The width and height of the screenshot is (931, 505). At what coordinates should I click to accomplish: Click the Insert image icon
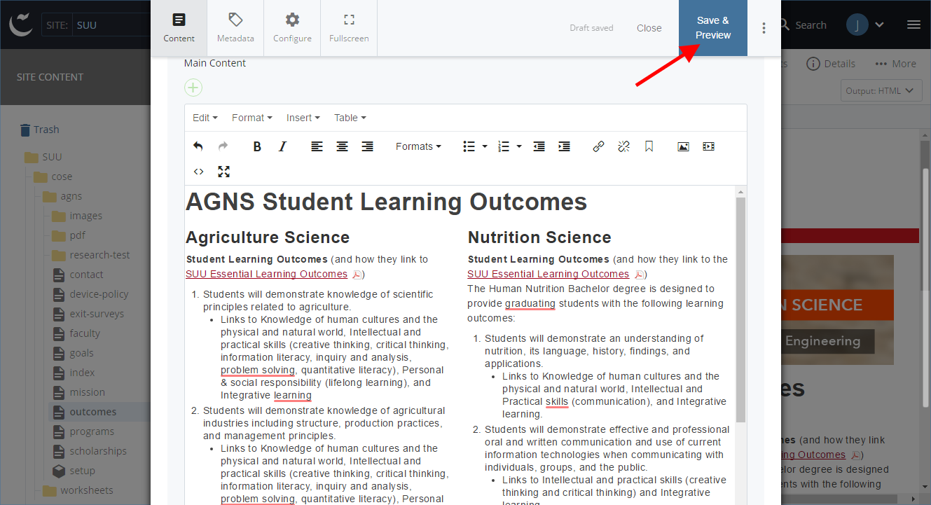(x=683, y=146)
